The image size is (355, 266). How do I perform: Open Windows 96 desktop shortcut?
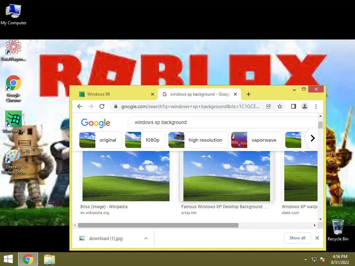14,122
